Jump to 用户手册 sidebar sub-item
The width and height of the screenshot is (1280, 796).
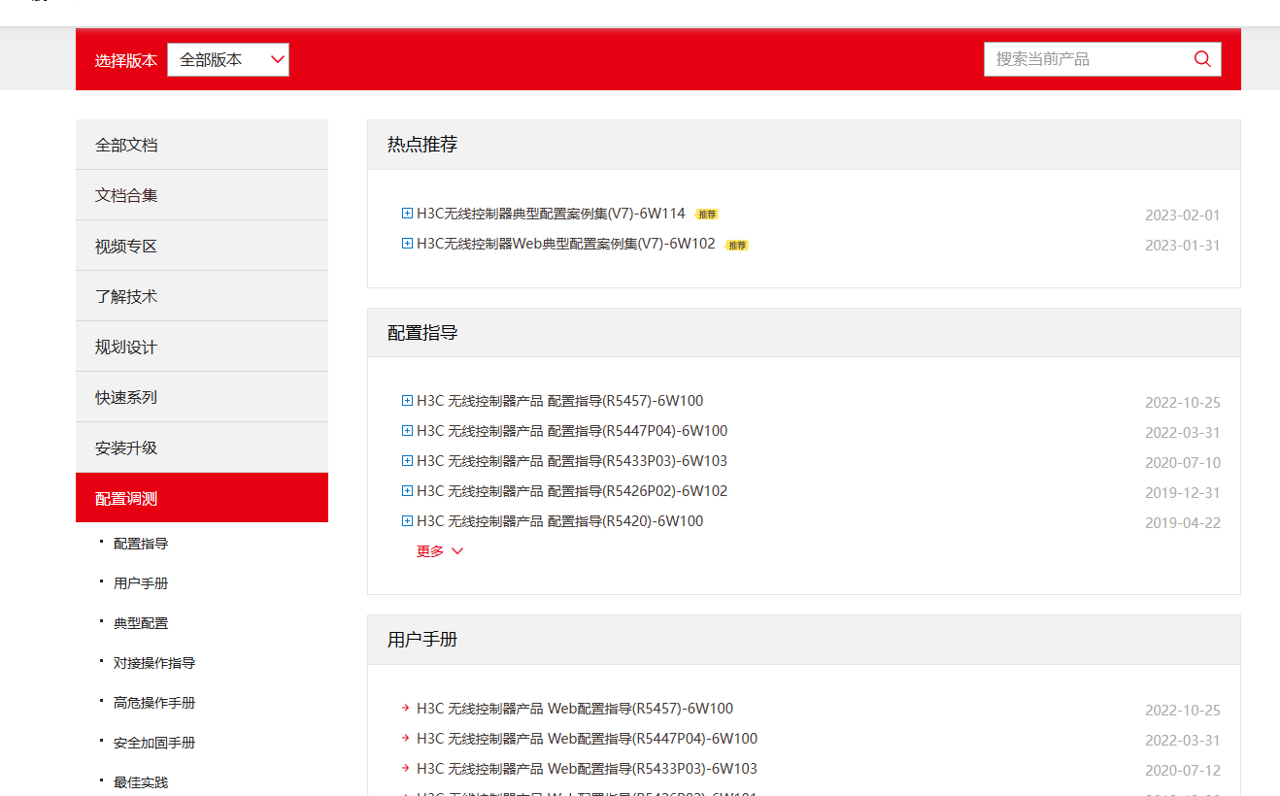(x=141, y=583)
